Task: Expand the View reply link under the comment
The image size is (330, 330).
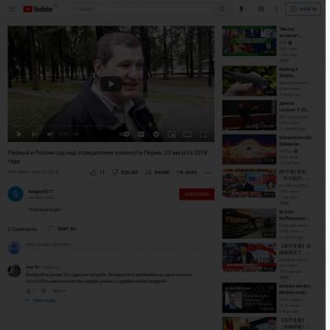Action: click(41, 300)
